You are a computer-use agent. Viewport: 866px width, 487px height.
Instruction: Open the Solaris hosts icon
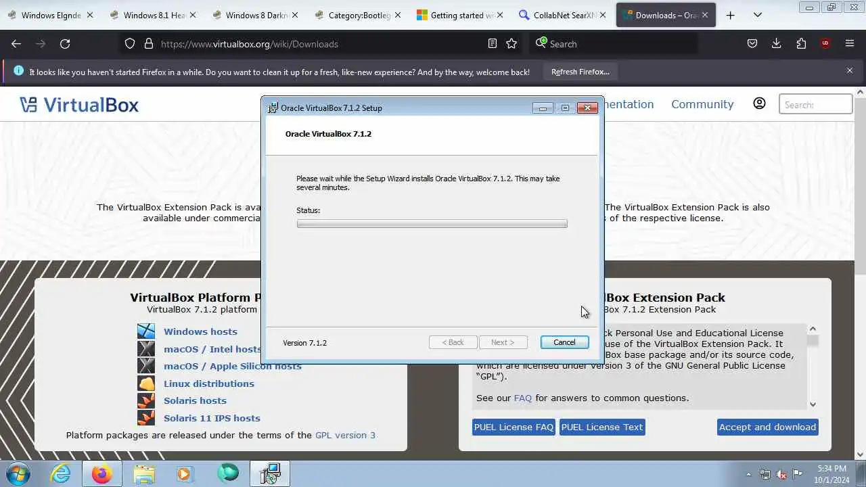coord(146,400)
